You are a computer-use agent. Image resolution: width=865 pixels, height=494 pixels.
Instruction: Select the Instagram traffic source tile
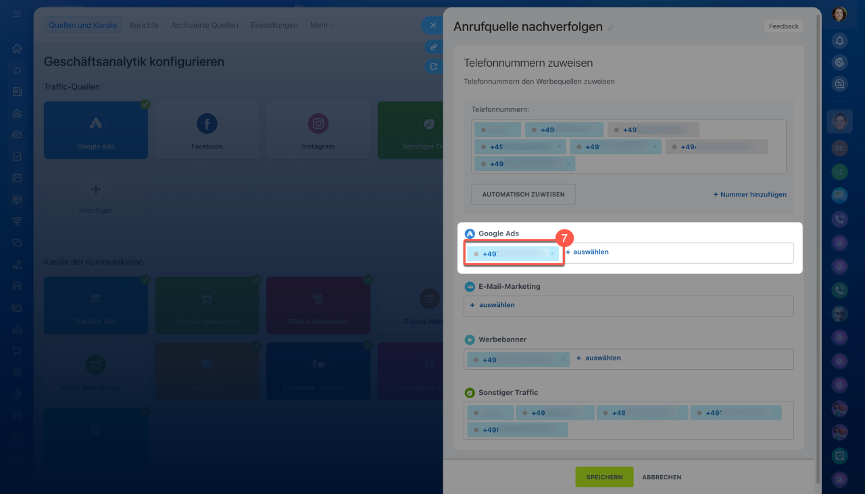pos(318,130)
